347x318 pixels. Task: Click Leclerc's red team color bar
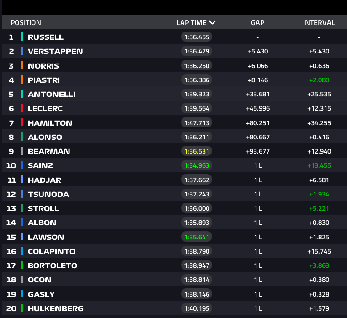(22, 108)
